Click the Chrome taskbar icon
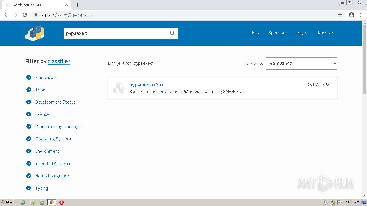The image size is (367, 206). click(x=52, y=202)
